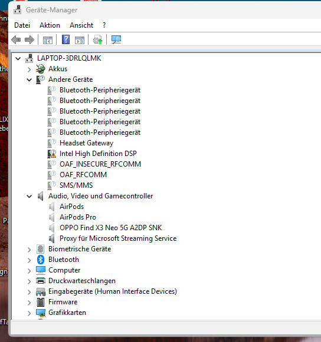Expand the Computer category

click(30, 271)
